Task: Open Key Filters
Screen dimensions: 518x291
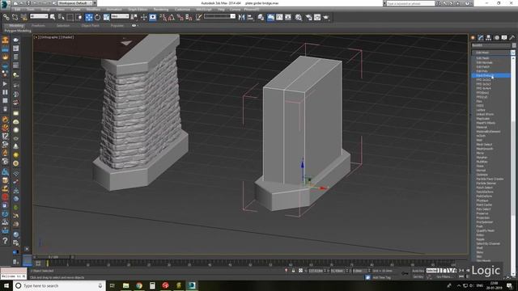Action: point(444,276)
